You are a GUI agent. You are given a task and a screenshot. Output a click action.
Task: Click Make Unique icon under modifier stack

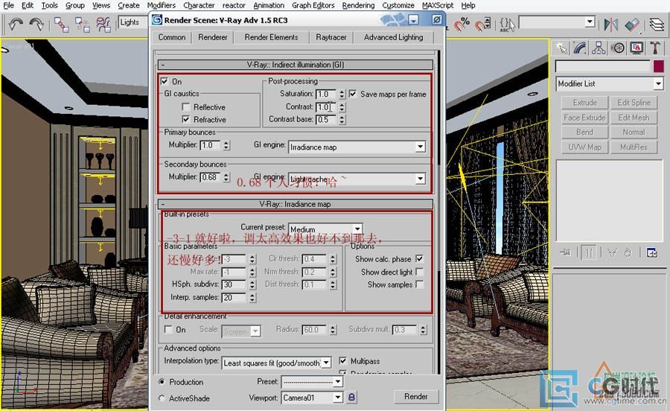(x=613, y=252)
